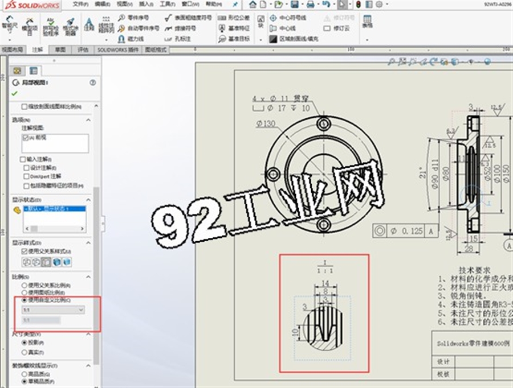Open the Blocks (块) tool

(x=260, y=22)
